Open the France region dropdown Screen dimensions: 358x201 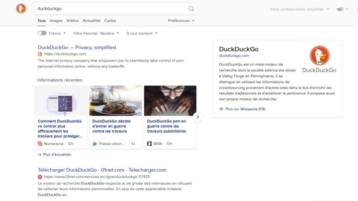click(x=57, y=33)
